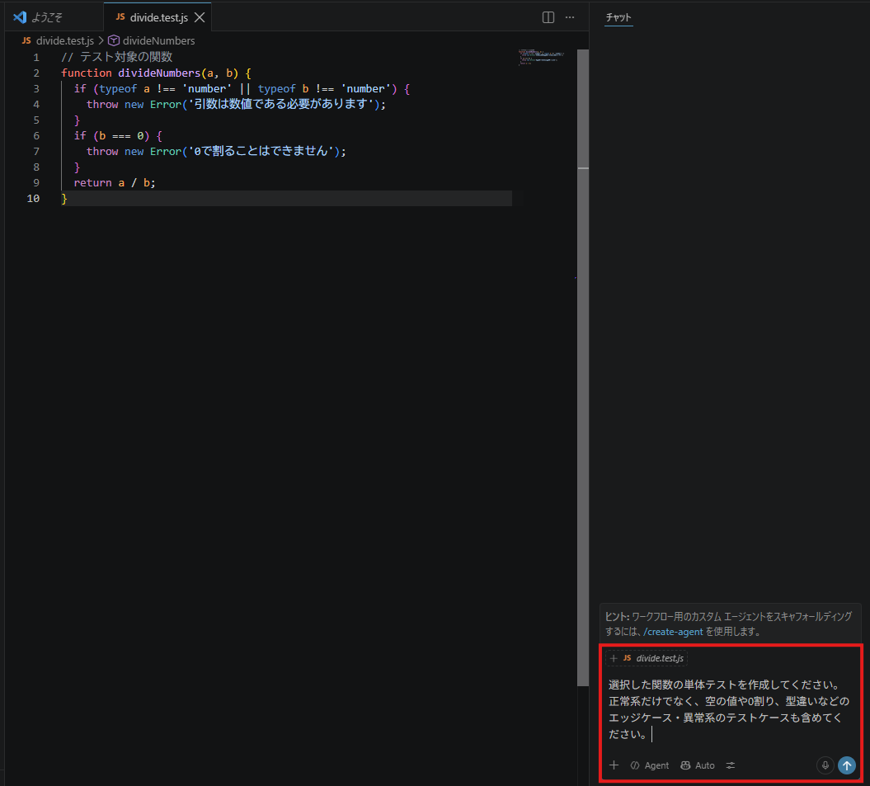Image resolution: width=870 pixels, height=786 pixels.
Task: Select divideNumbers breadcrumb symbol
Action: tap(158, 40)
